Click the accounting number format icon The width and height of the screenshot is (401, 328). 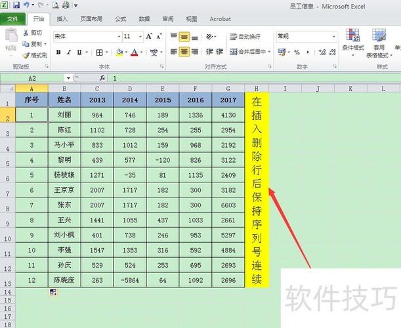pyautogui.click(x=282, y=52)
